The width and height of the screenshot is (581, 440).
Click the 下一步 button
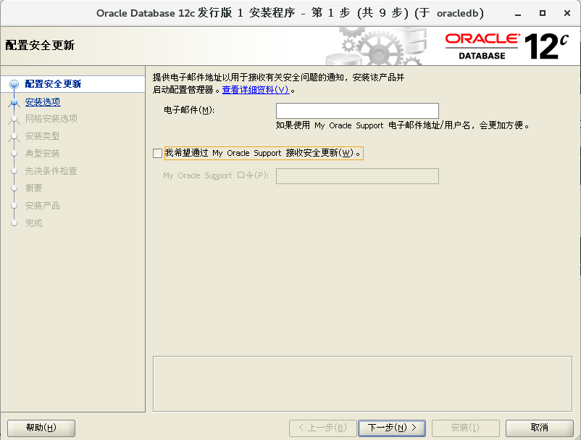click(391, 428)
